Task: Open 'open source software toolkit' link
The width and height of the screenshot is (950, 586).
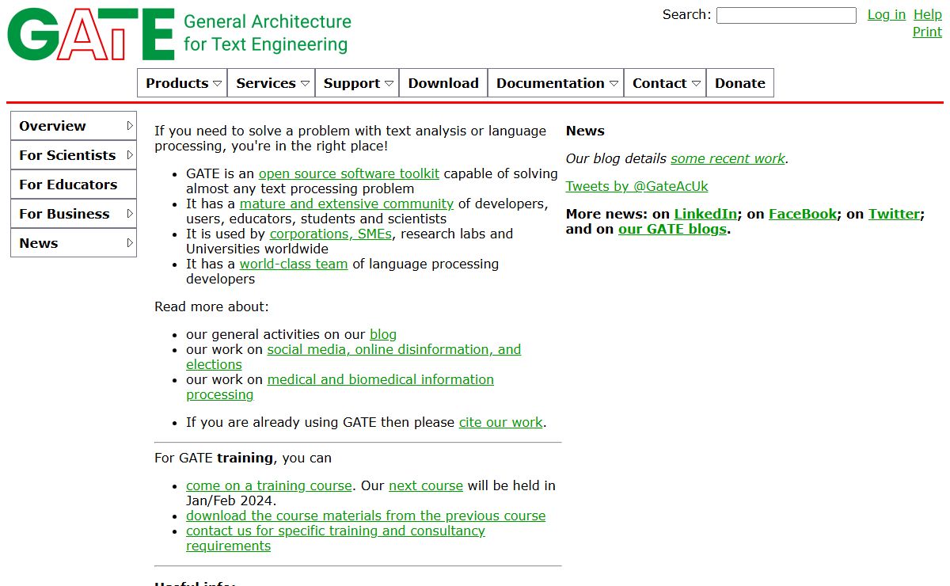Action: pos(349,173)
